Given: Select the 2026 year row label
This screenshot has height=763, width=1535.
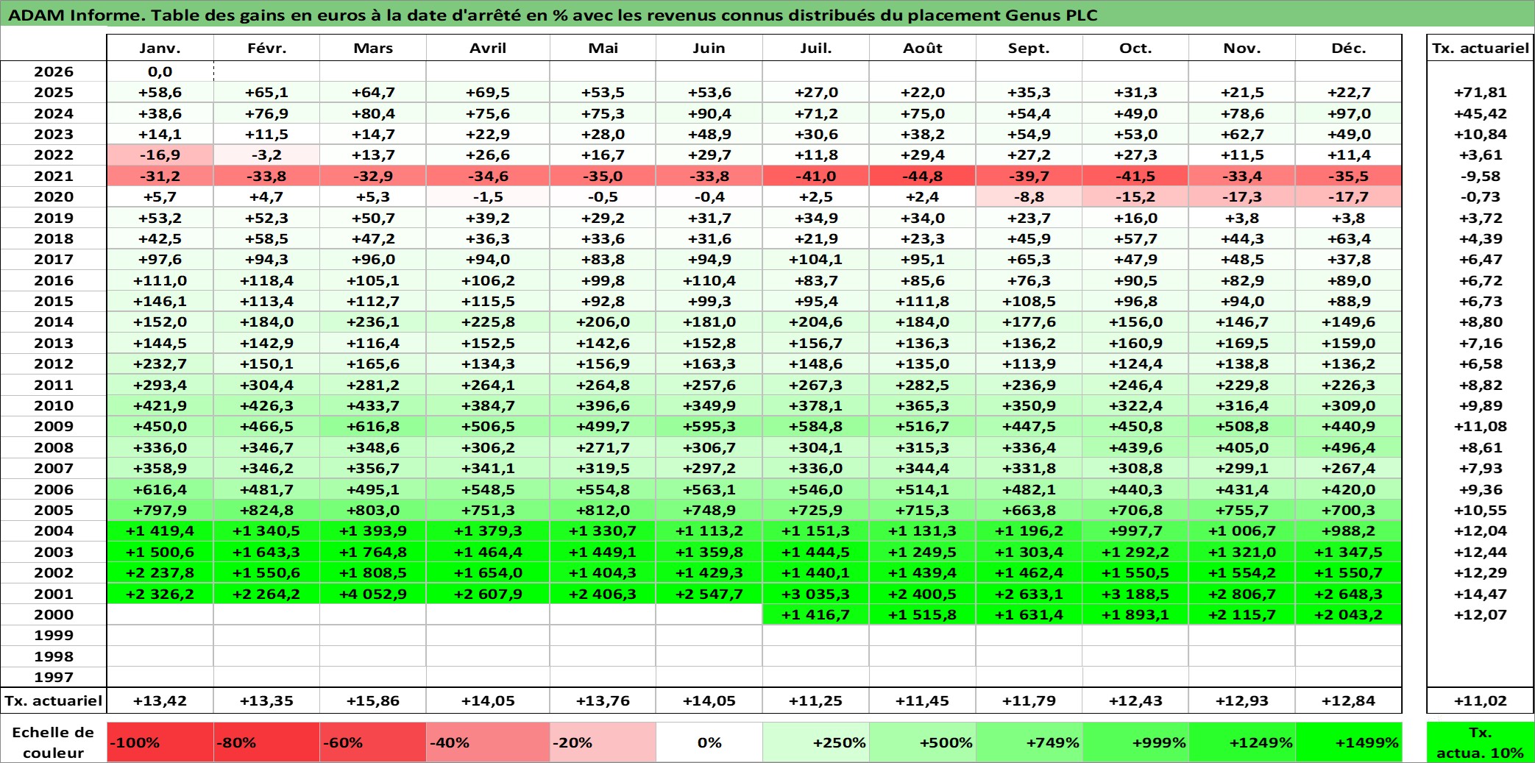Looking at the screenshot, I should (x=54, y=71).
